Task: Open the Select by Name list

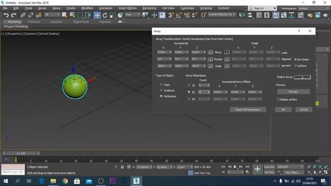Action: [72, 15]
